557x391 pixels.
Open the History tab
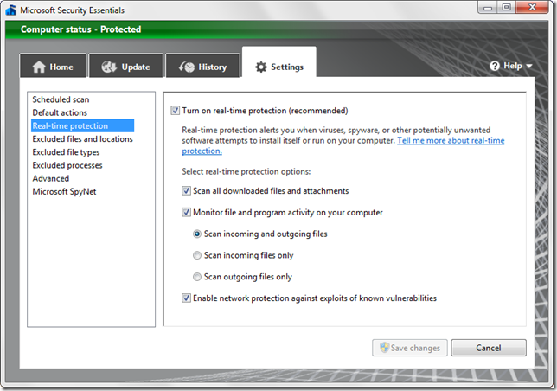[x=202, y=66]
